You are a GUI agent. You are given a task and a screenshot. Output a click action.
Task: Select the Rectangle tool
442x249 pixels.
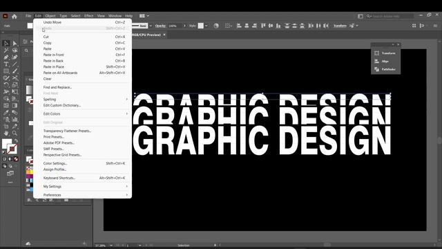point(6,71)
